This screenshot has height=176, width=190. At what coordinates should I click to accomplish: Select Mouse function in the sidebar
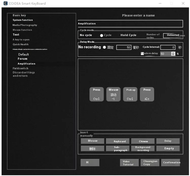[x=22, y=30]
